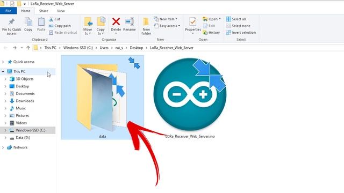Collapse the This PC tree node
344x193 pixels.
3,71
